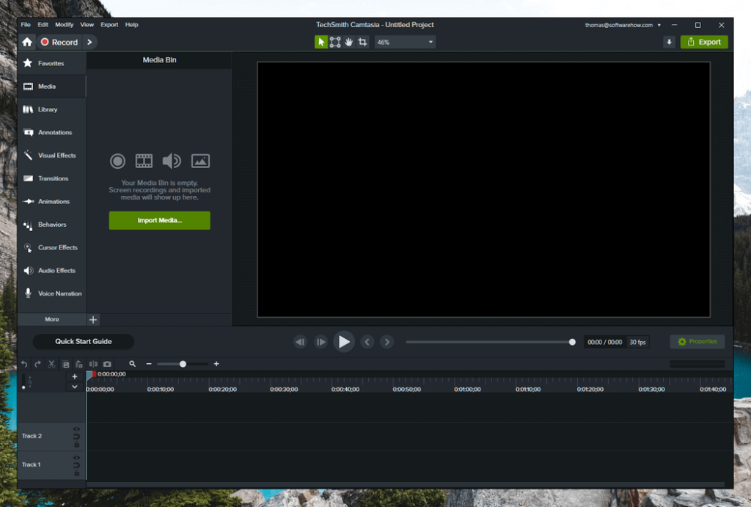The image size is (751, 507).
Task: Click the image picture icon in Media Bin
Action: (200, 161)
